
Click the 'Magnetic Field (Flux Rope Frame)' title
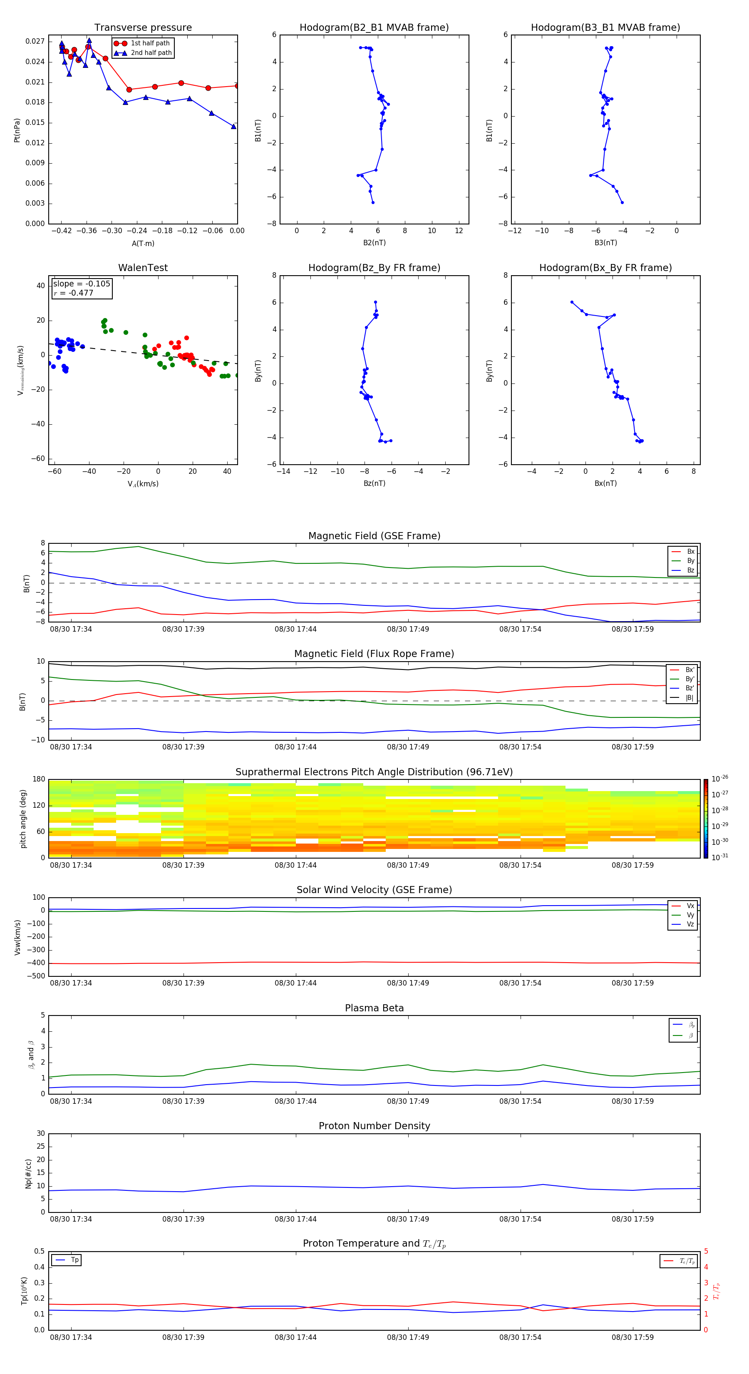coord(374,654)
